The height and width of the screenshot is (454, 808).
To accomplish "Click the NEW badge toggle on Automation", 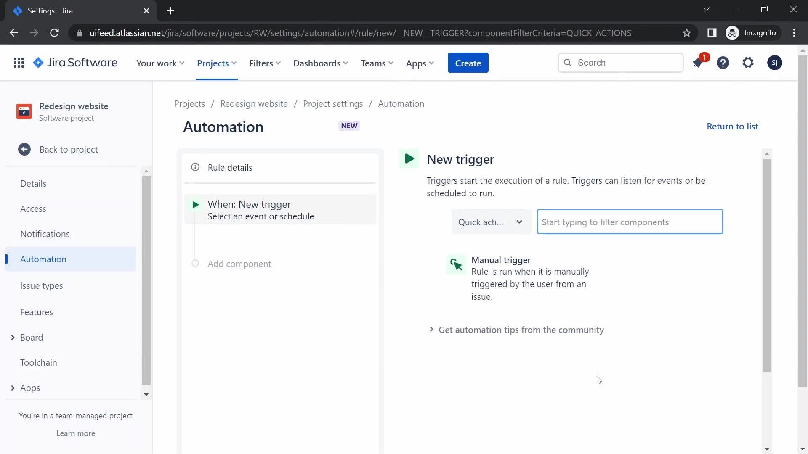I will [x=348, y=126].
